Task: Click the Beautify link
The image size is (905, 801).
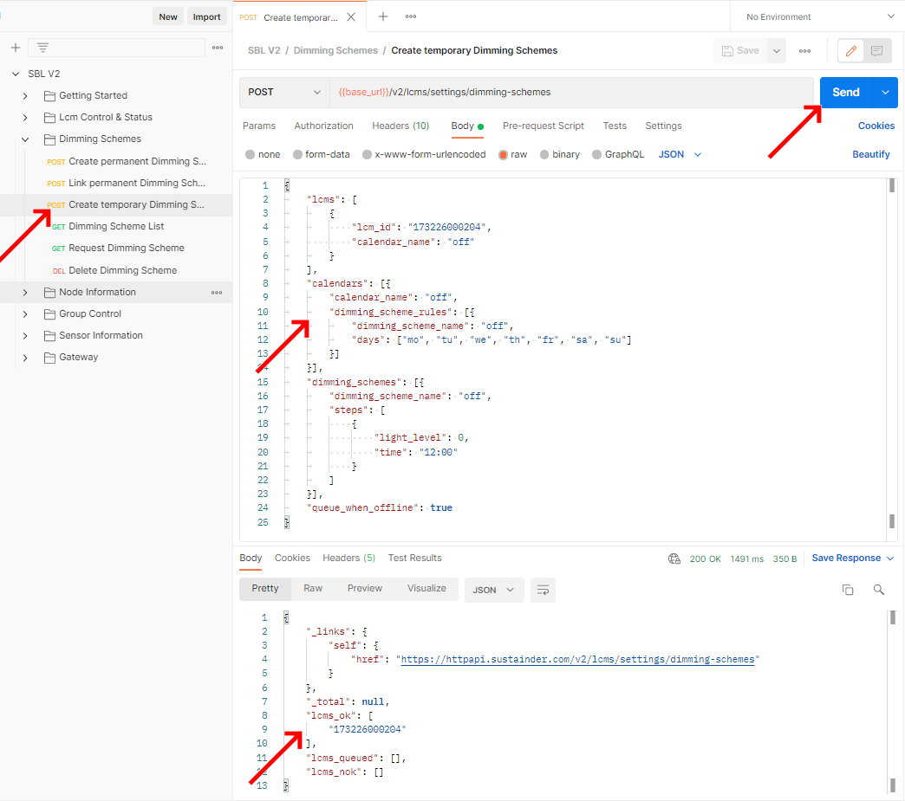Action: tap(870, 154)
